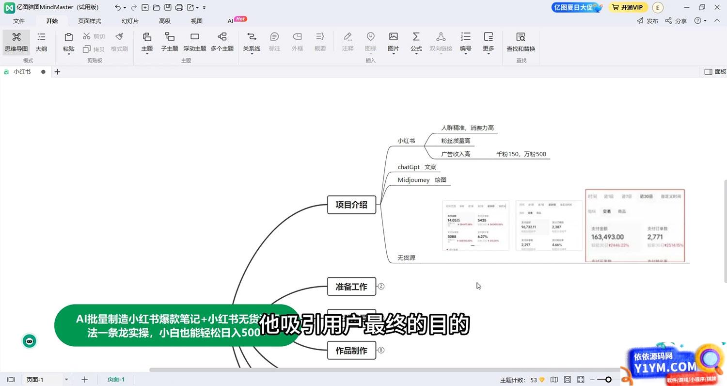
Task: Switch to the Slideshow (幻灯片) tab
Action: coord(130,21)
